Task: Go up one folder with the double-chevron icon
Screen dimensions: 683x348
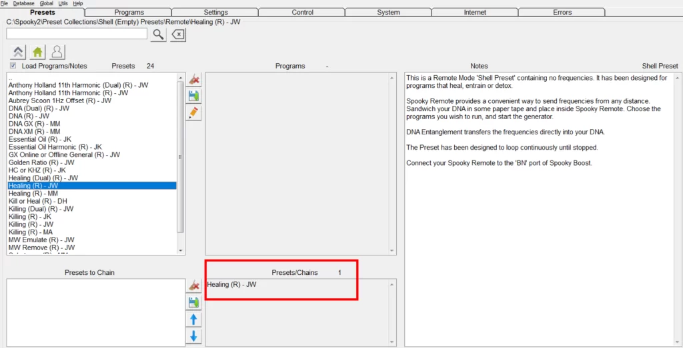Action: (19, 52)
